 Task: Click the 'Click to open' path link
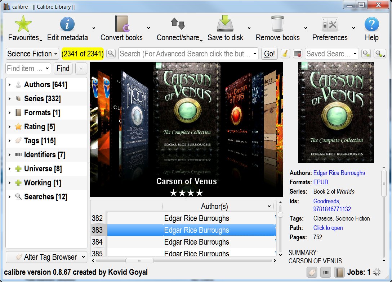click(328, 228)
